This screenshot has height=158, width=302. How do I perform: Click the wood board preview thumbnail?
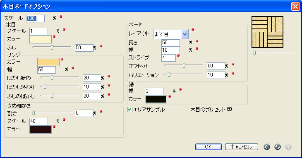[x=267, y=32]
